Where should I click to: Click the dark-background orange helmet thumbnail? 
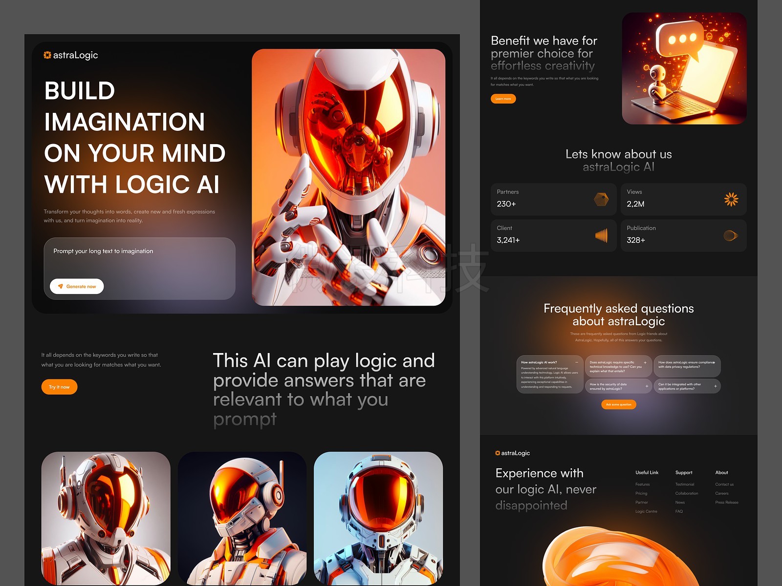pos(242,519)
